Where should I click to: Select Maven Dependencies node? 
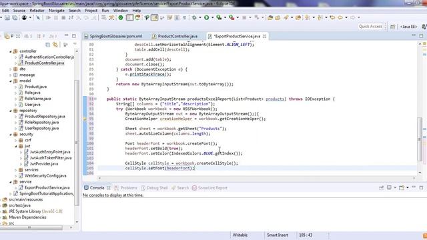click(x=27, y=217)
